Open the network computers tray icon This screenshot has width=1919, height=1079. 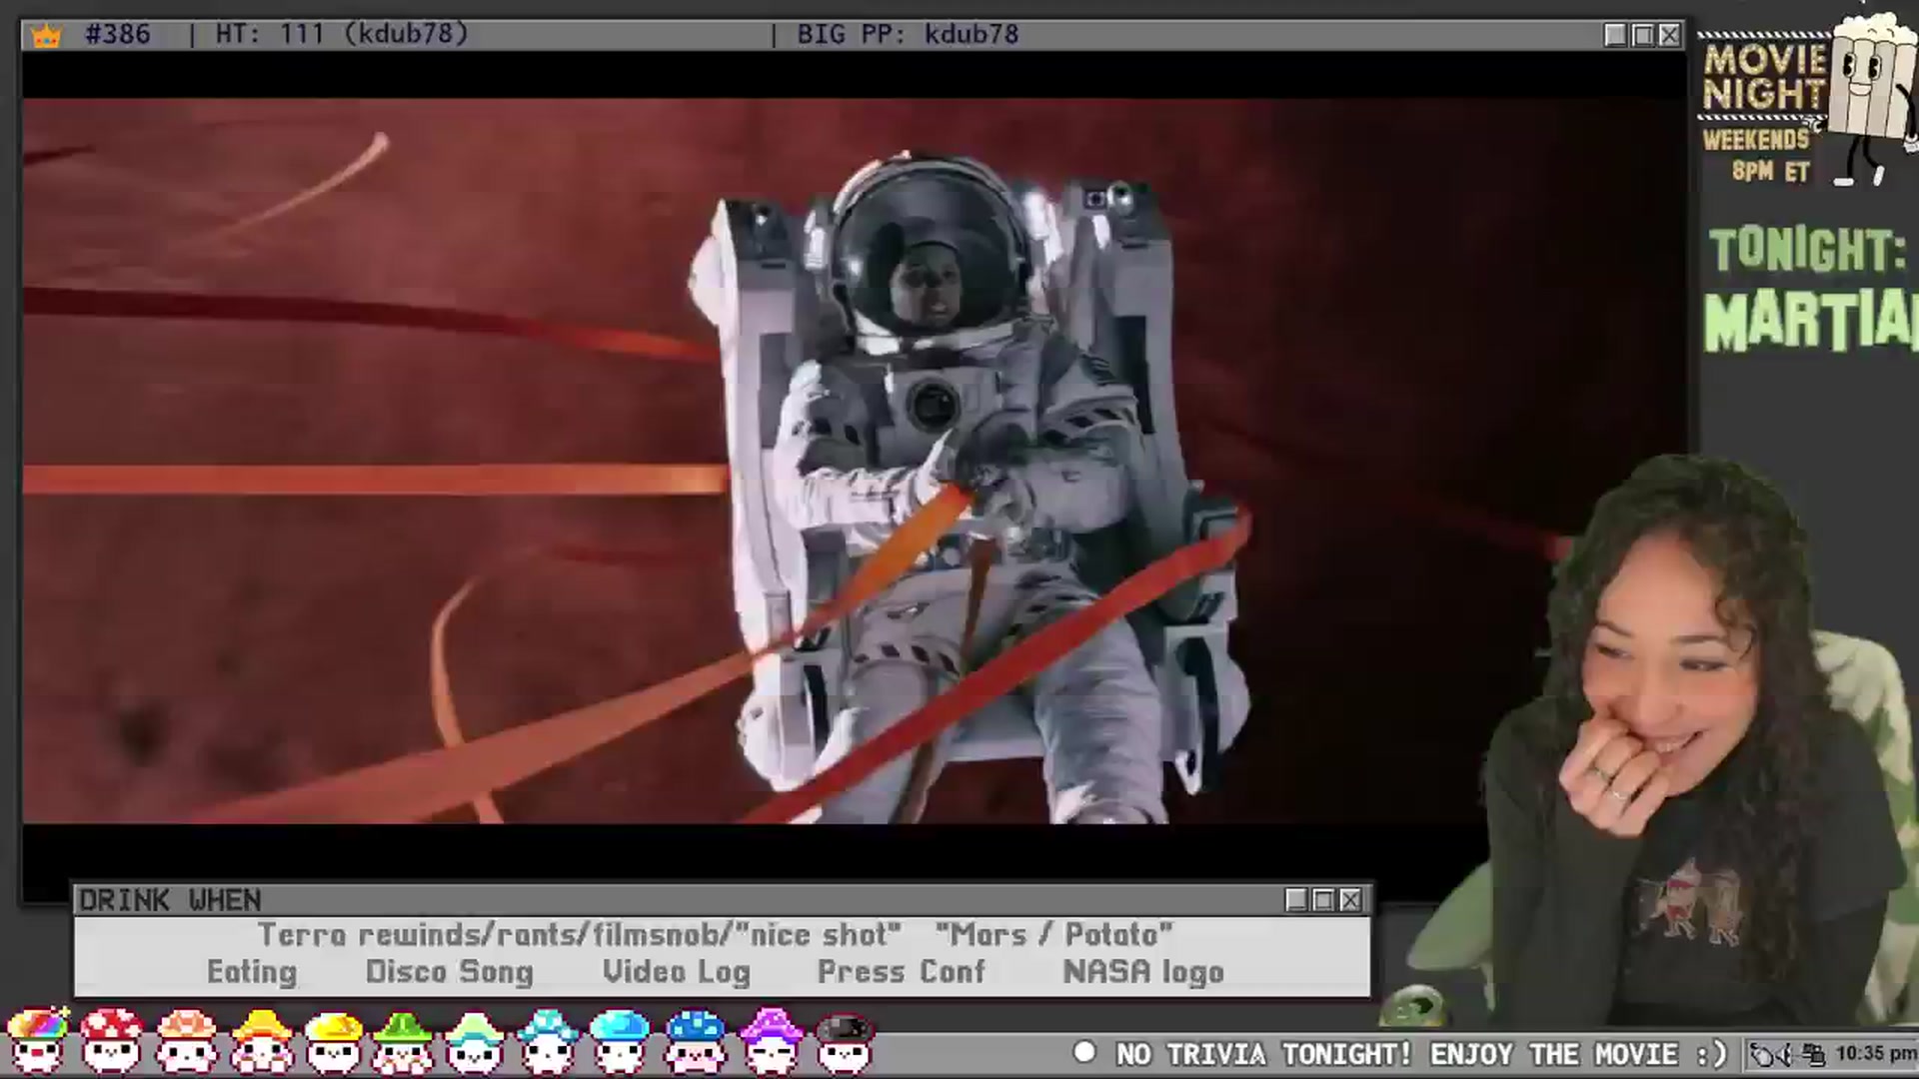coord(1816,1054)
